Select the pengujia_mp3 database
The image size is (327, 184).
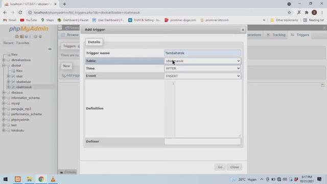tap(21, 109)
